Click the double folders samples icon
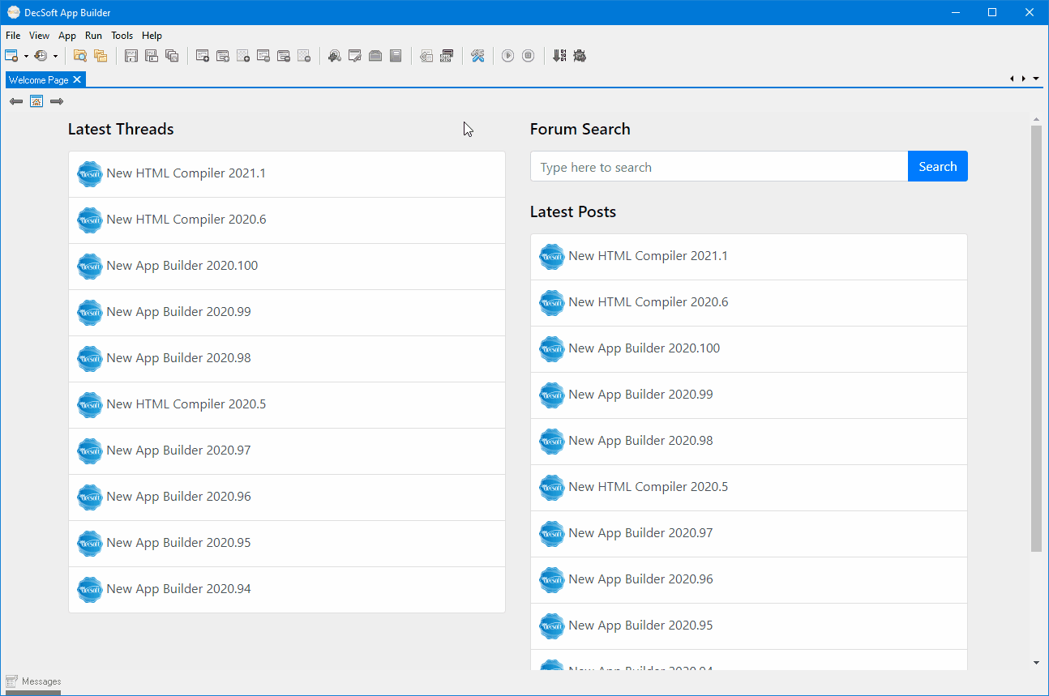Image resolution: width=1049 pixels, height=696 pixels. point(101,56)
